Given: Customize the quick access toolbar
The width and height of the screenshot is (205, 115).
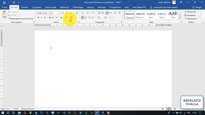Looking at the screenshot, I should coord(18,3).
